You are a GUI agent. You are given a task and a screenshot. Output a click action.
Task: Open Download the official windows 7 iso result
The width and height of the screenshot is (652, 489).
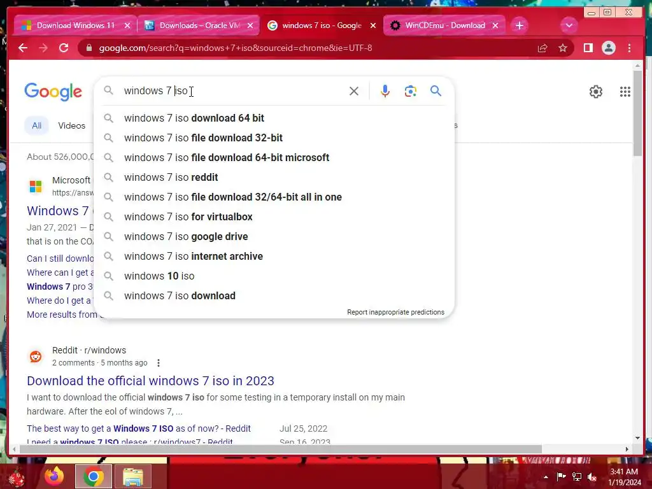click(150, 381)
